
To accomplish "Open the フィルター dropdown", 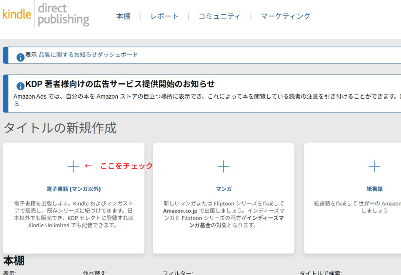I will pos(173,273).
